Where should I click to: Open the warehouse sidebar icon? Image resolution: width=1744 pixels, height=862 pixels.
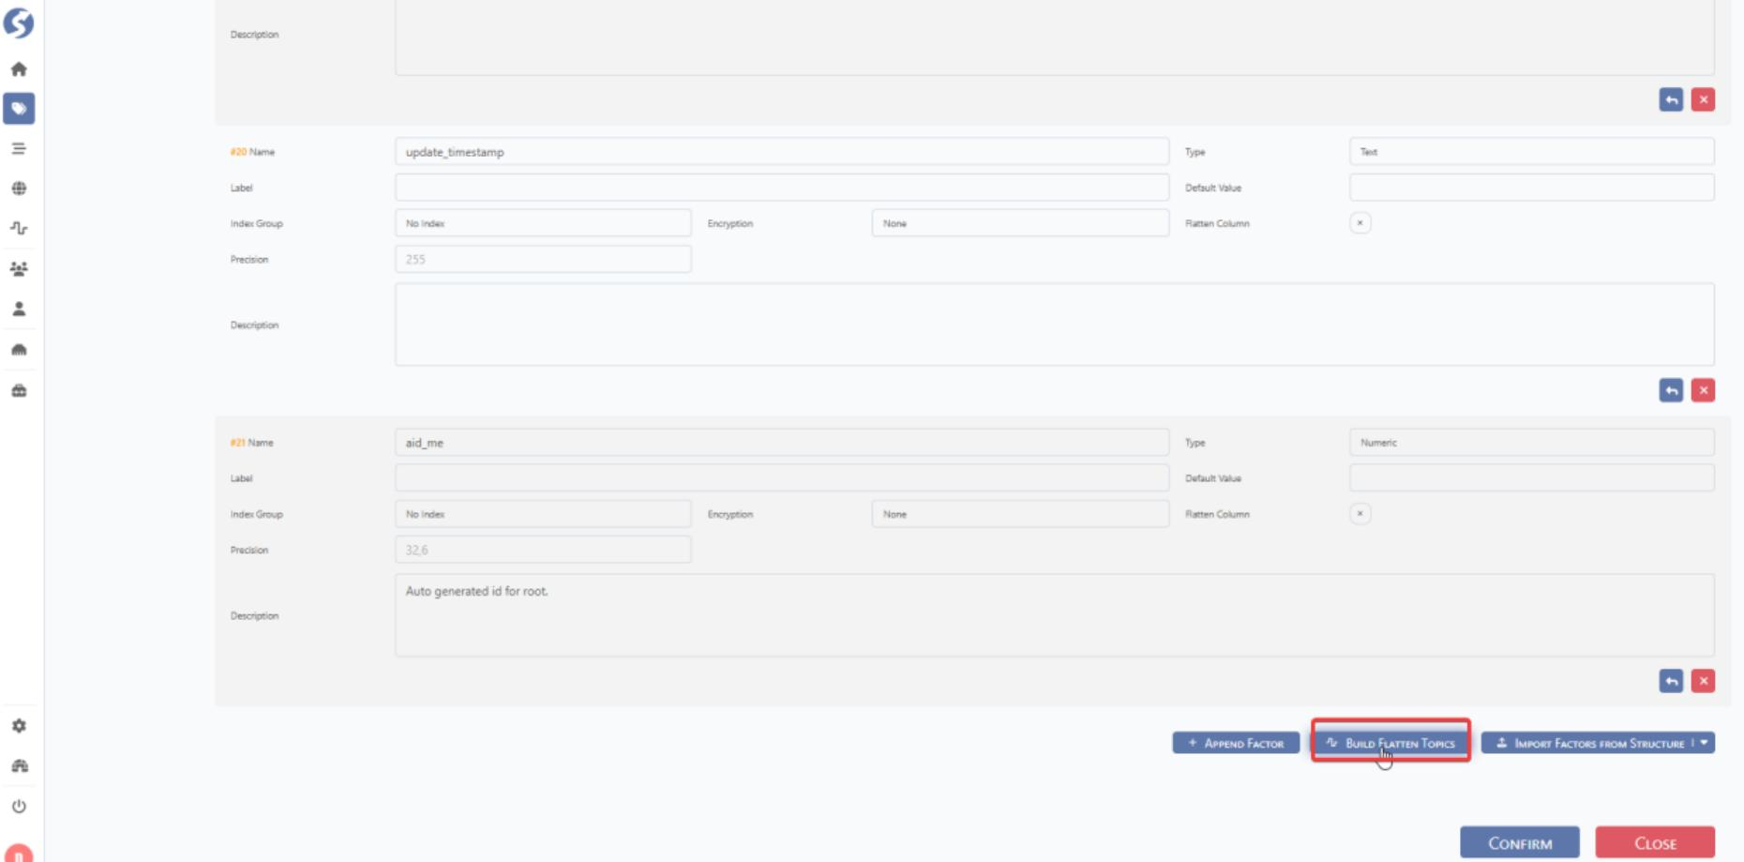tap(19, 350)
